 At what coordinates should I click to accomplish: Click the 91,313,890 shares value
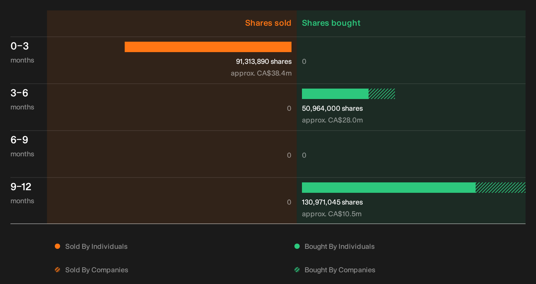264,62
